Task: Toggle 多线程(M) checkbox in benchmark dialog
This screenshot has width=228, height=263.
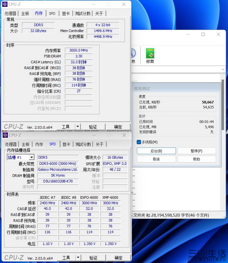Action: (139, 142)
